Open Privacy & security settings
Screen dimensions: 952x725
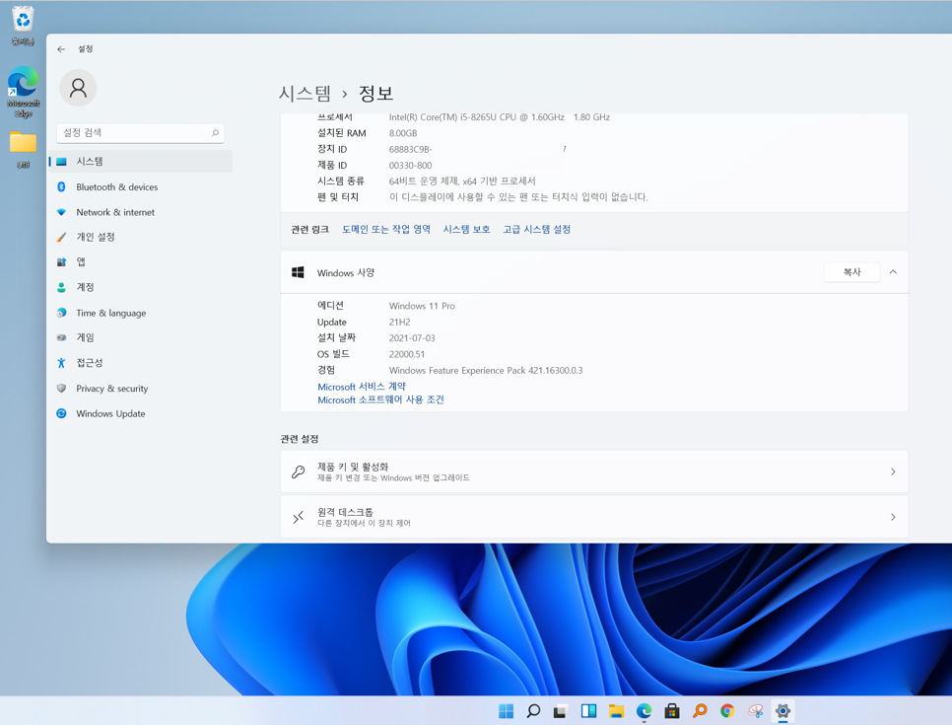pyautogui.click(x=140, y=389)
